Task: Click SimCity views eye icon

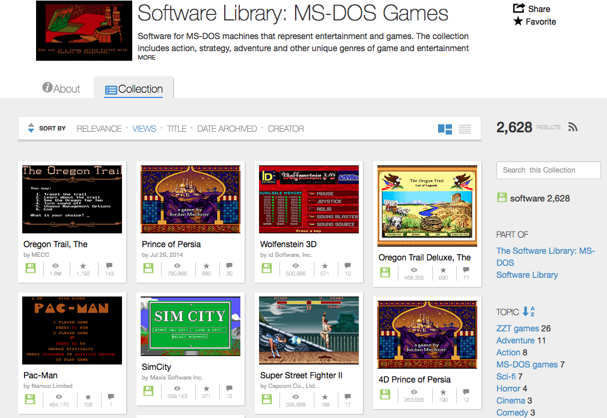Action: point(177,388)
